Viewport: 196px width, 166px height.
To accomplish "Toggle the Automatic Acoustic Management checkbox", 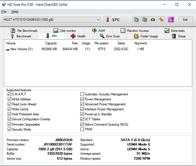I will (x=82, y=94).
